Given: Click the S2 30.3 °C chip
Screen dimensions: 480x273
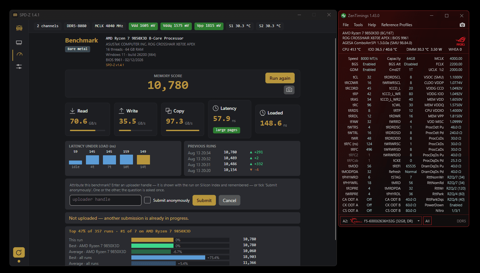Looking at the screenshot, I should pyautogui.click(x=270, y=26).
